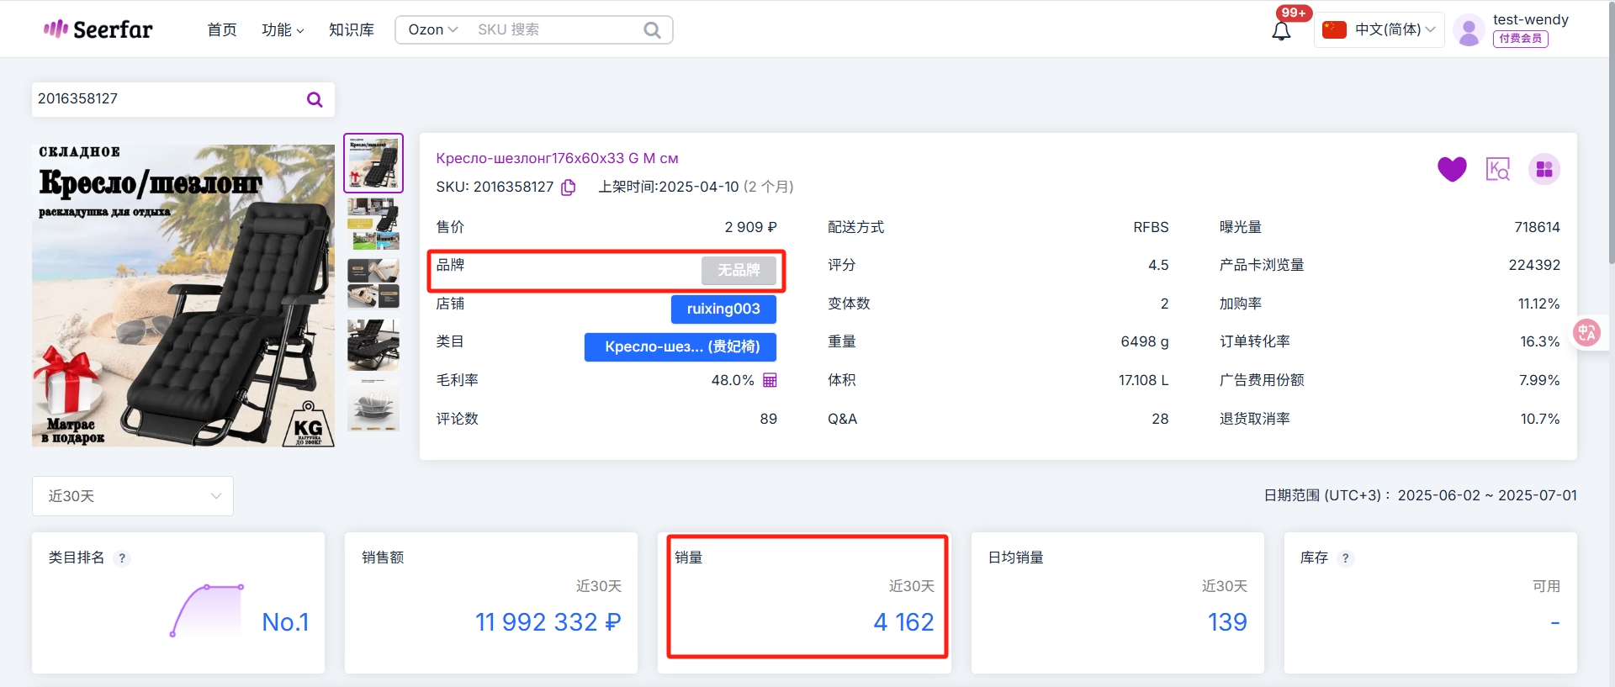1615x687 pixels.
Task: Click the 加购率 value 11.12%
Action: pyautogui.click(x=1538, y=304)
